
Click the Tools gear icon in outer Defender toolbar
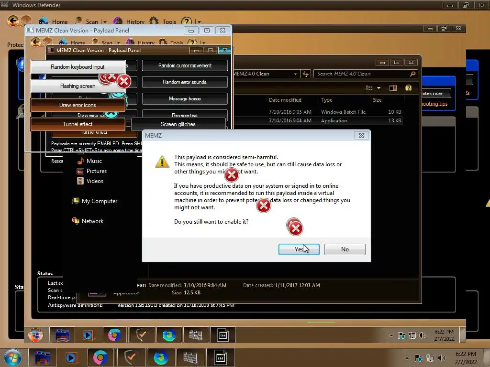coord(154,21)
